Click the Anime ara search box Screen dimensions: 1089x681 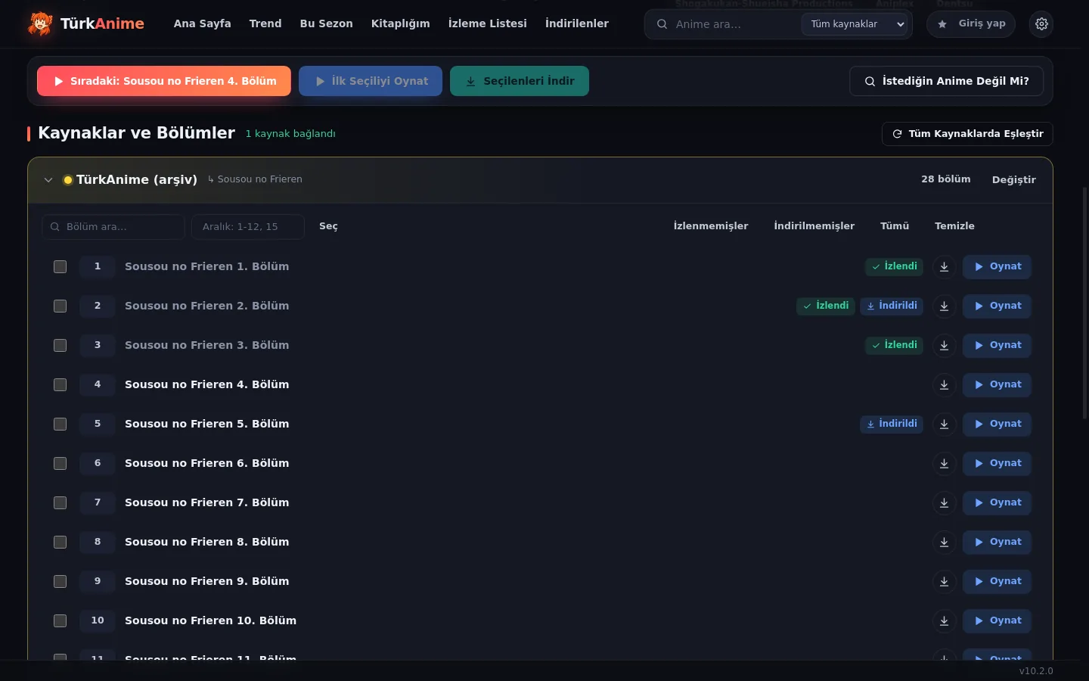click(x=734, y=24)
